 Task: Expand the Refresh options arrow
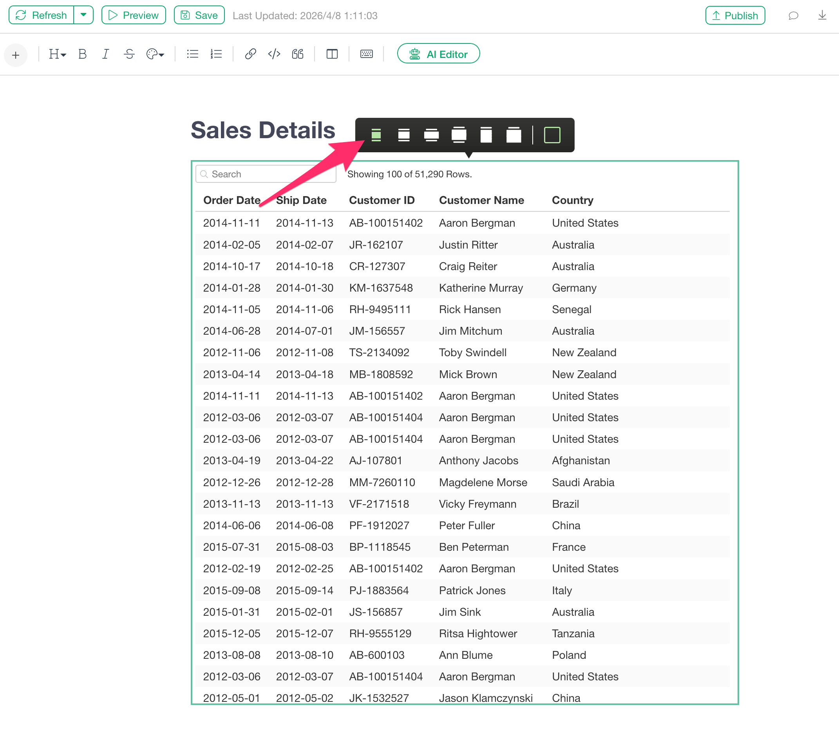[x=83, y=15]
